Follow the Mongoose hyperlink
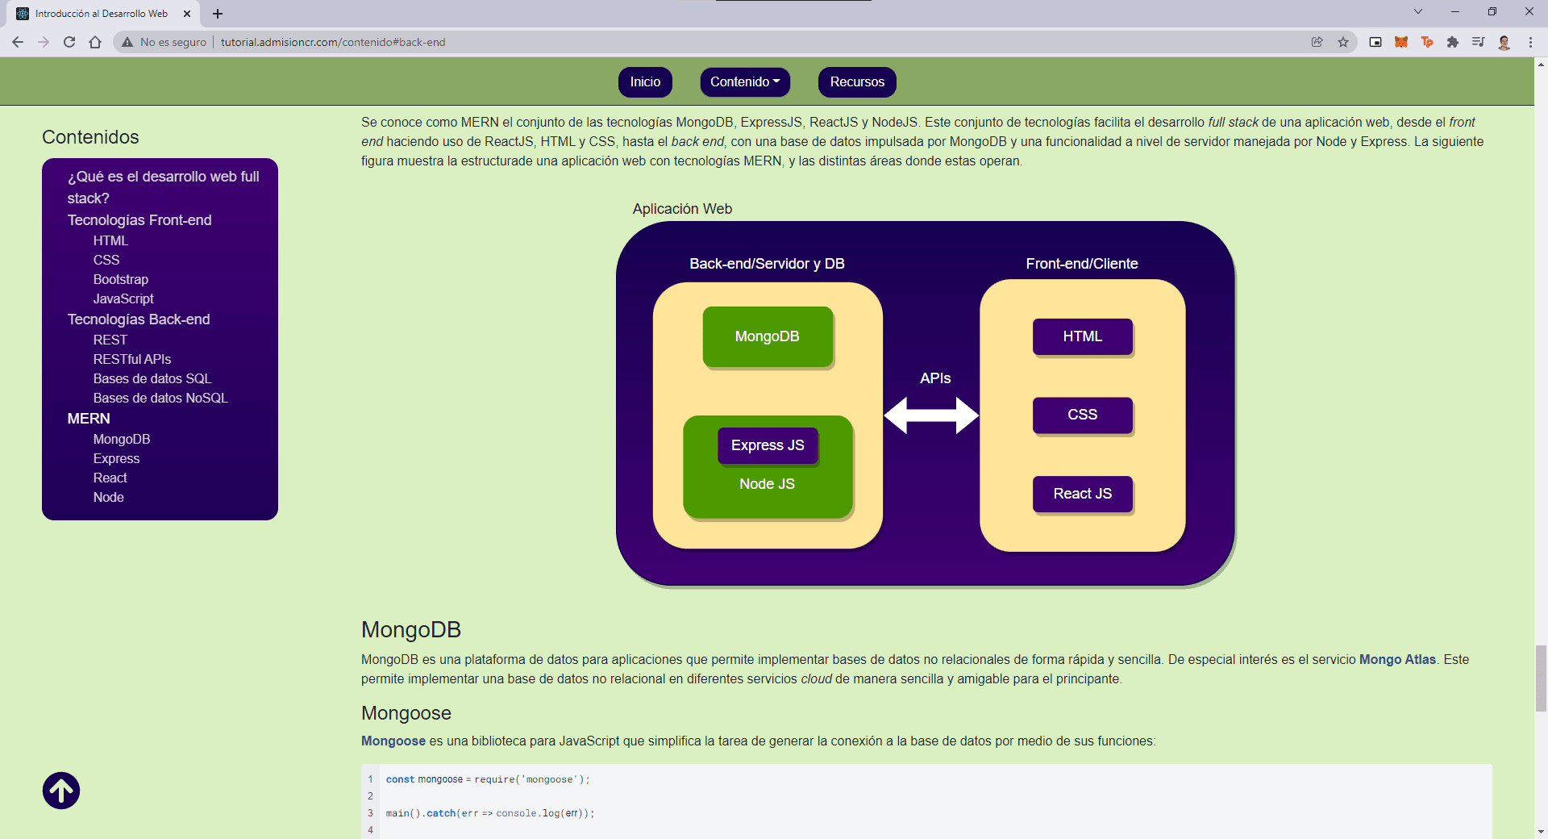The image size is (1548, 839). tap(393, 741)
